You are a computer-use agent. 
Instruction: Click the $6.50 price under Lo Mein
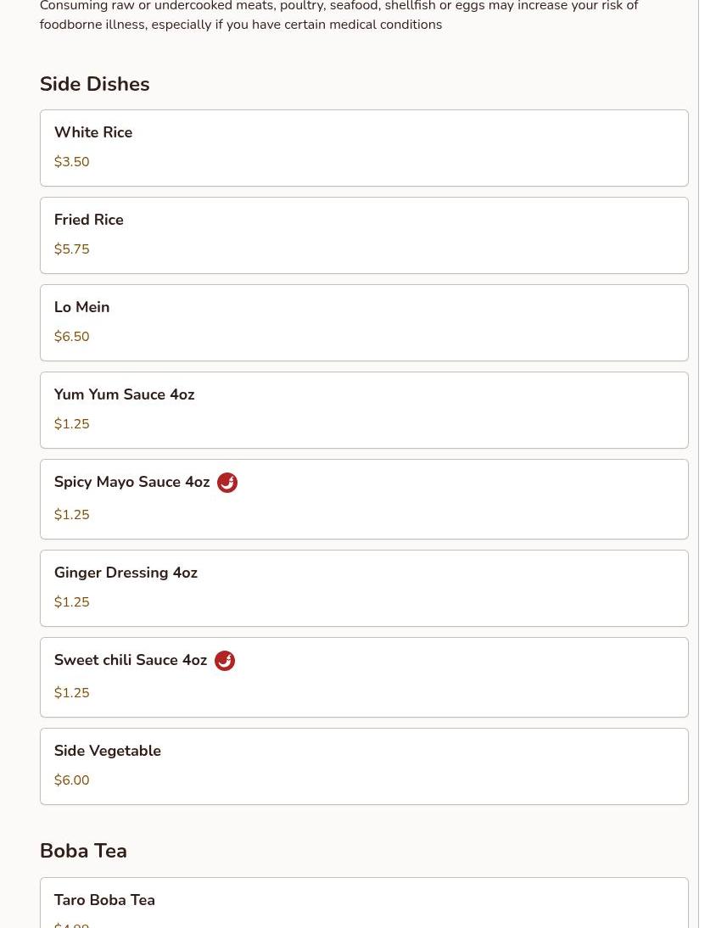pyautogui.click(x=71, y=337)
